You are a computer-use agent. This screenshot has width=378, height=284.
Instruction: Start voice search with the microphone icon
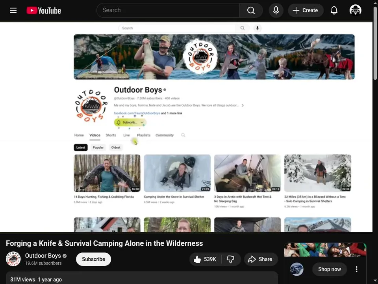(276, 10)
